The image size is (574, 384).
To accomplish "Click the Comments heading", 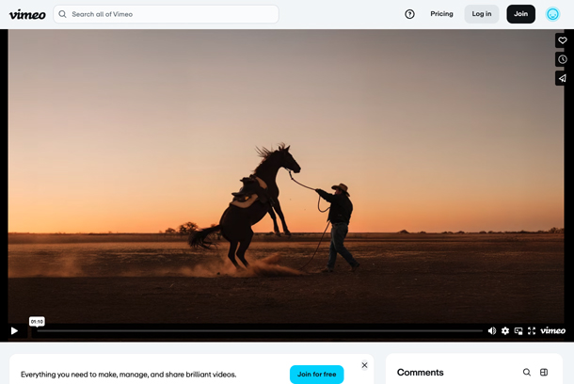I will 421,373.
